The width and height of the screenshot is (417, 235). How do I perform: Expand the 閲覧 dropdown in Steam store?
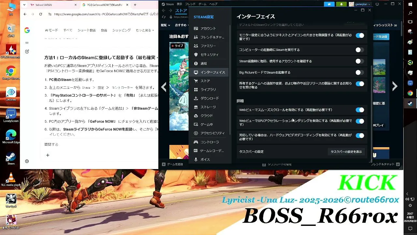point(165,25)
